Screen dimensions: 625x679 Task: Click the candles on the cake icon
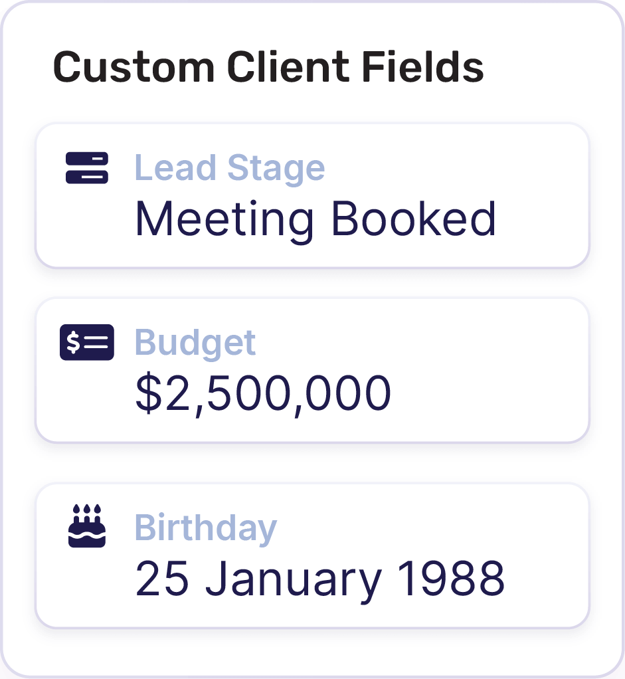point(87,511)
